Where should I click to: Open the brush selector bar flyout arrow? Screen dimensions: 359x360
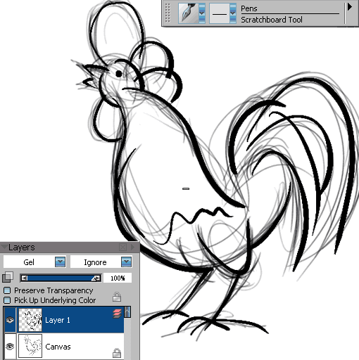click(x=350, y=7)
